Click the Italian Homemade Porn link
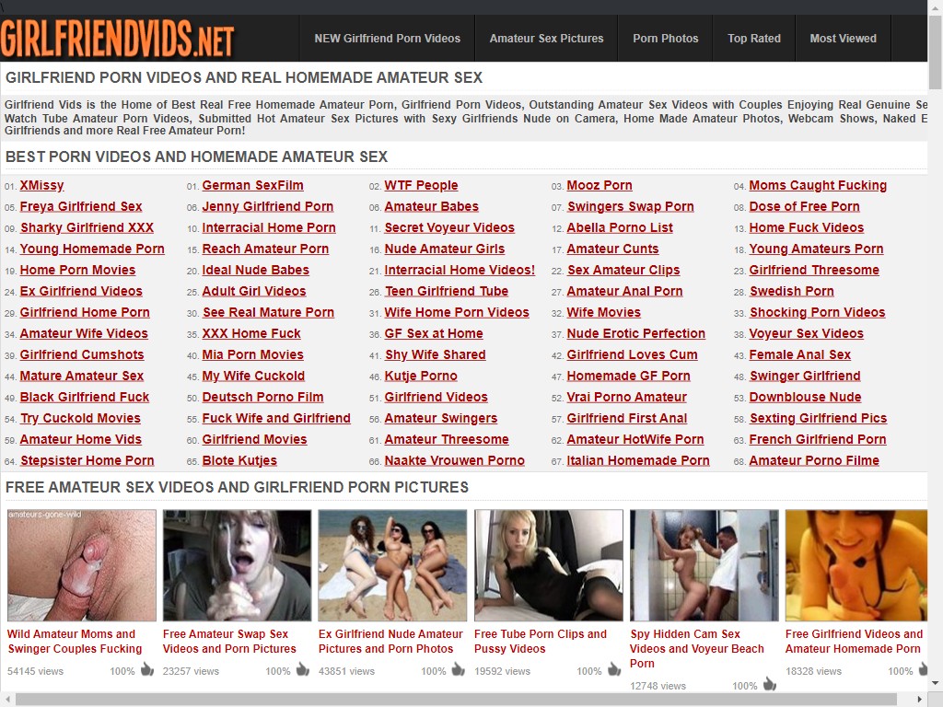 pyautogui.click(x=637, y=460)
